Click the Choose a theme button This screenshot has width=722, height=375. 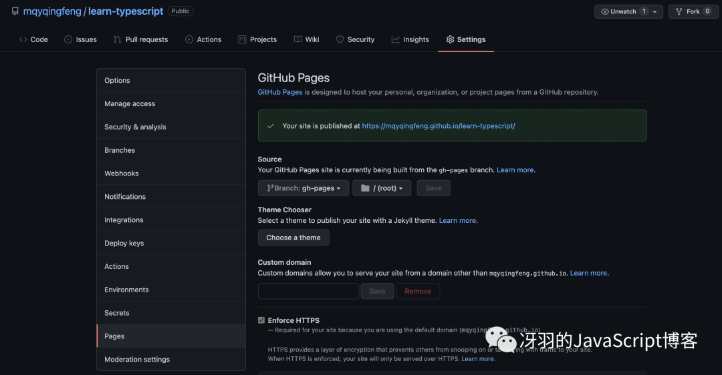(x=293, y=238)
